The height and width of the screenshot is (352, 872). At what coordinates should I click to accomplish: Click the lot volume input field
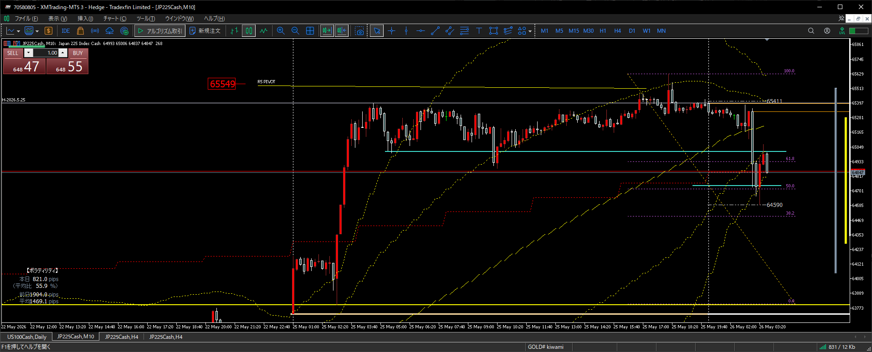[46, 53]
